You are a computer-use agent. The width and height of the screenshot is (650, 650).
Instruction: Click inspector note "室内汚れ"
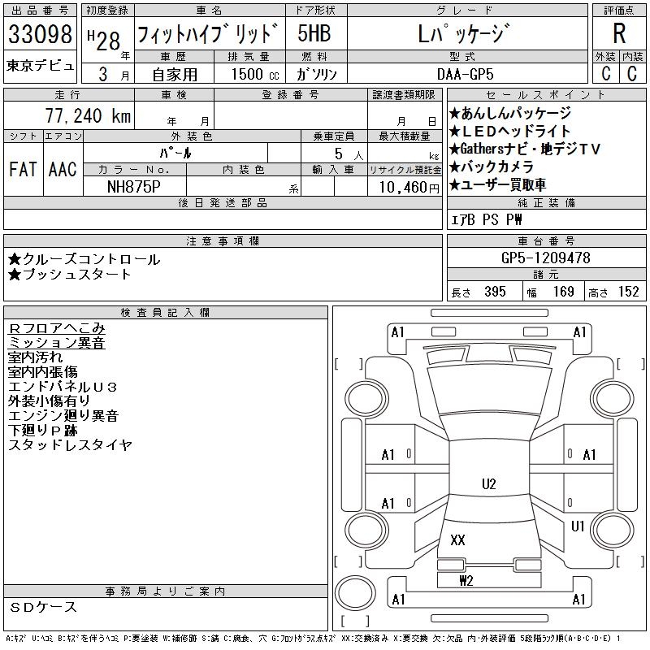pyautogui.click(x=35, y=357)
